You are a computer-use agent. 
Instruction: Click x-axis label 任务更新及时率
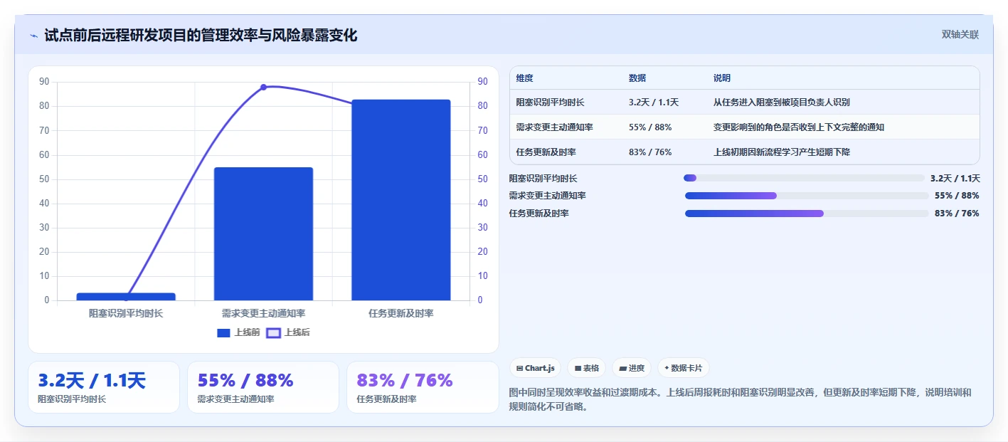click(x=401, y=313)
